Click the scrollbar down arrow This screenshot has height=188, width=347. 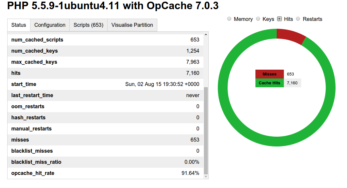click(x=206, y=177)
